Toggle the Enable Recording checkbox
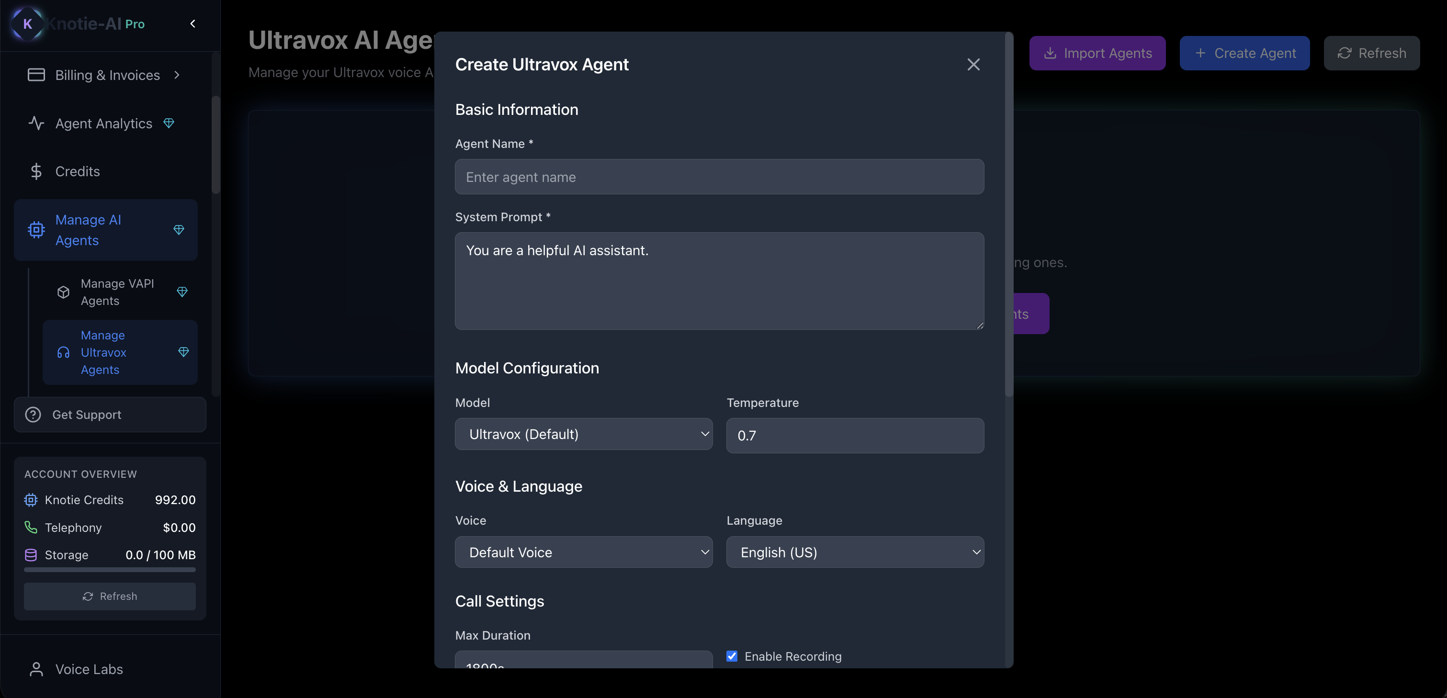This screenshot has width=1447, height=698. click(x=731, y=656)
